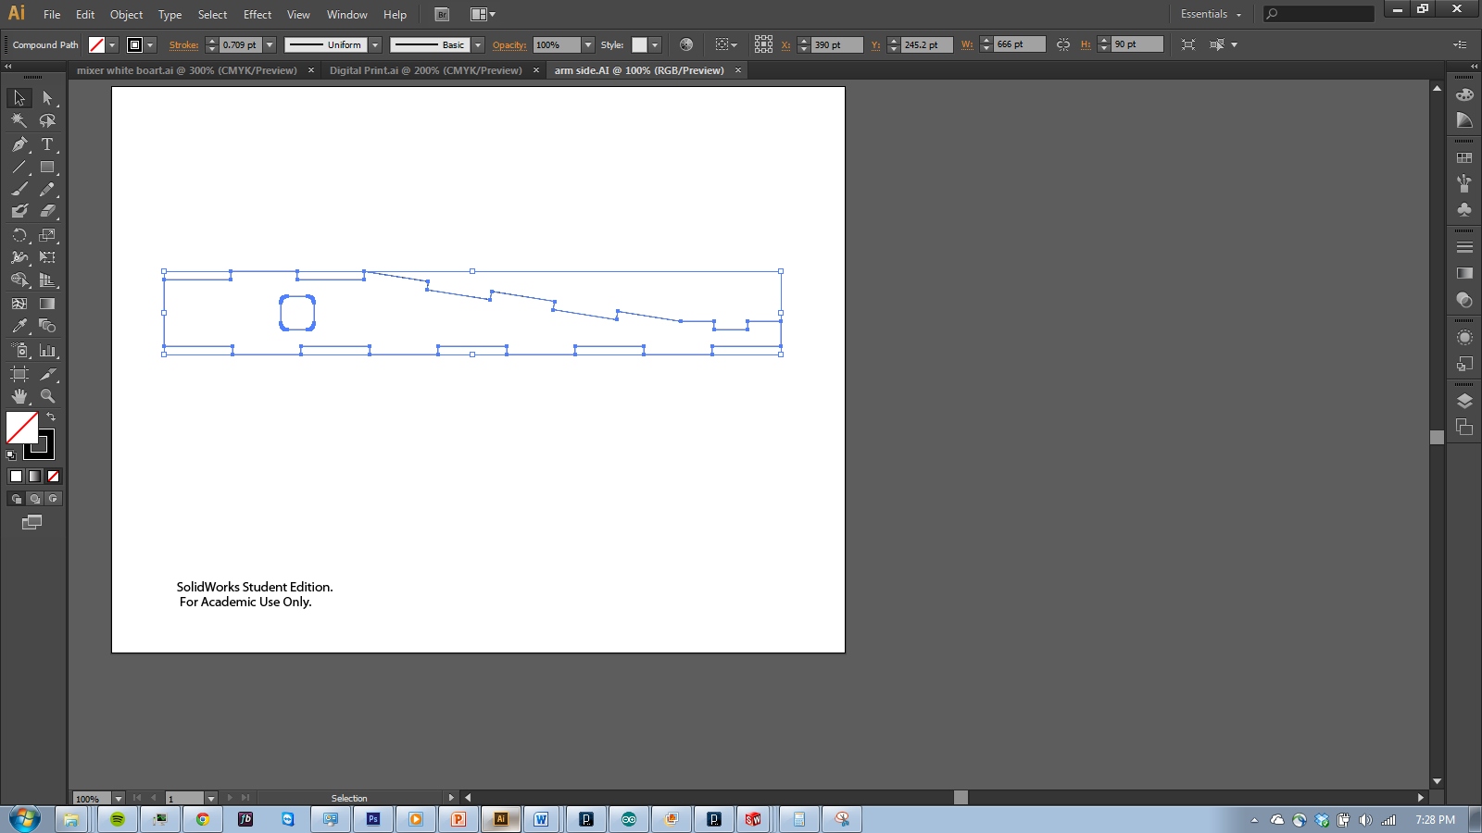Open the Basic brush definition dropdown
This screenshot has height=833, width=1482.
478,44
